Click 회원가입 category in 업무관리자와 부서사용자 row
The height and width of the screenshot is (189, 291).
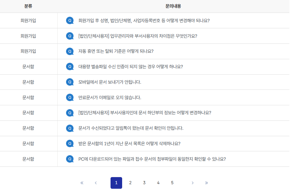tap(28, 36)
